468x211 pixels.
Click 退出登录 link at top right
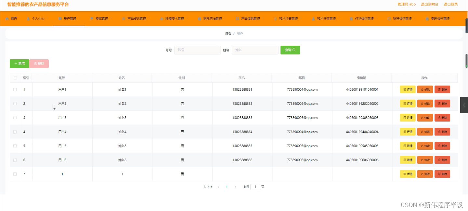click(x=451, y=4)
